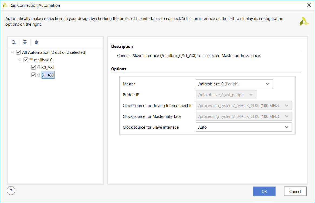
Task: Click the Expand All icon
Action: tap(36, 42)
